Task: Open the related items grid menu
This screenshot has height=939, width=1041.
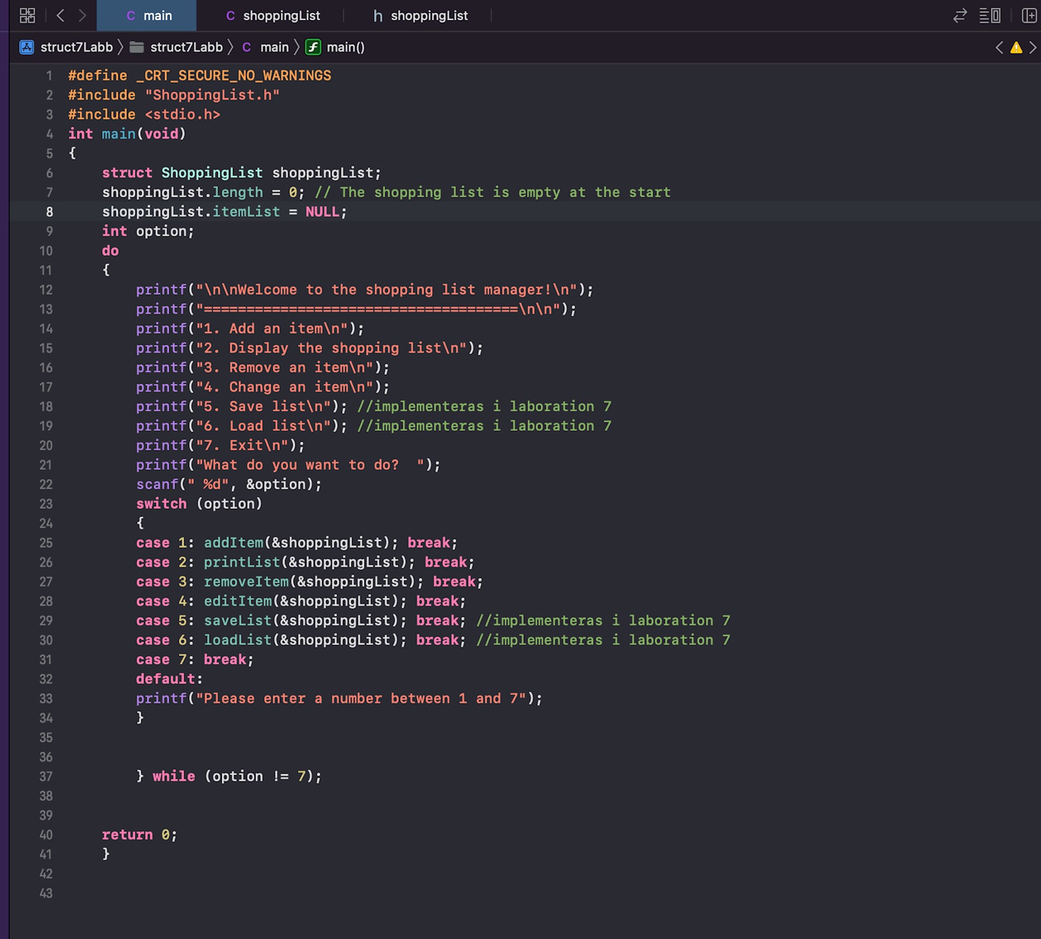Action: tap(27, 16)
